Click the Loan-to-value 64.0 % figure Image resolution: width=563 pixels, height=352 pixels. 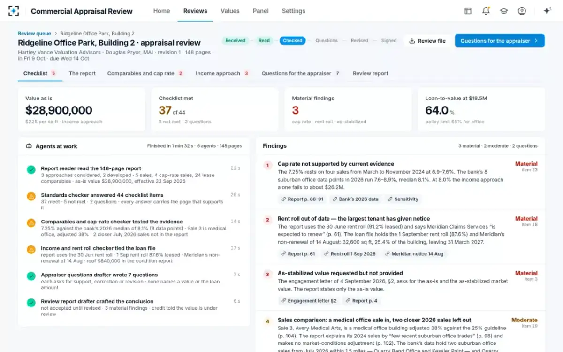440,110
